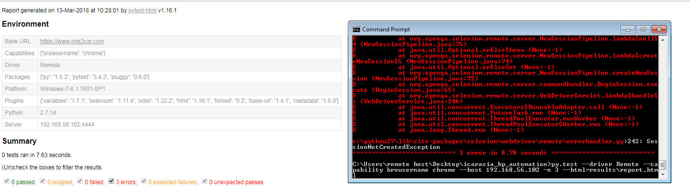Image resolution: width=690 pixels, height=187 pixels.
Task: Click the Command Prompt window icon
Action: (x=356, y=29)
